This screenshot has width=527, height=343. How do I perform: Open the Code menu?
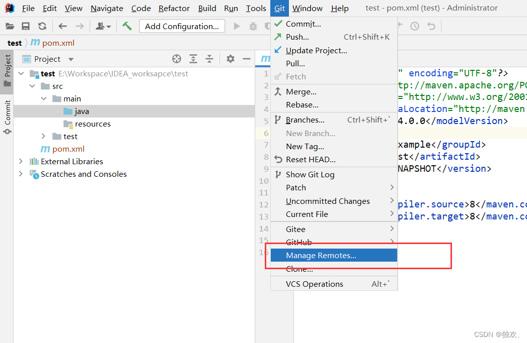click(141, 8)
